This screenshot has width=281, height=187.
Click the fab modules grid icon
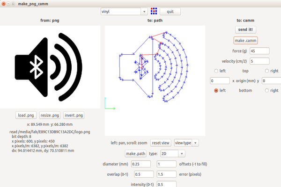tap(154, 11)
